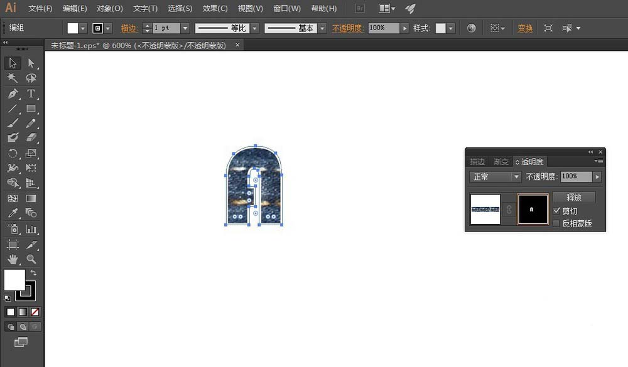Open the Object menu (对象)
The width and height of the screenshot is (628, 367).
pyautogui.click(x=110, y=8)
